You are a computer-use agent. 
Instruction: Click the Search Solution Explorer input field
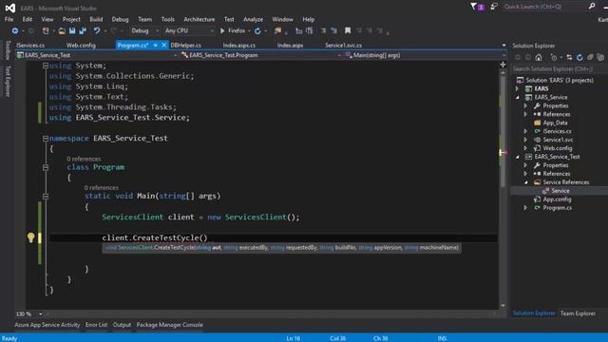(559, 69)
